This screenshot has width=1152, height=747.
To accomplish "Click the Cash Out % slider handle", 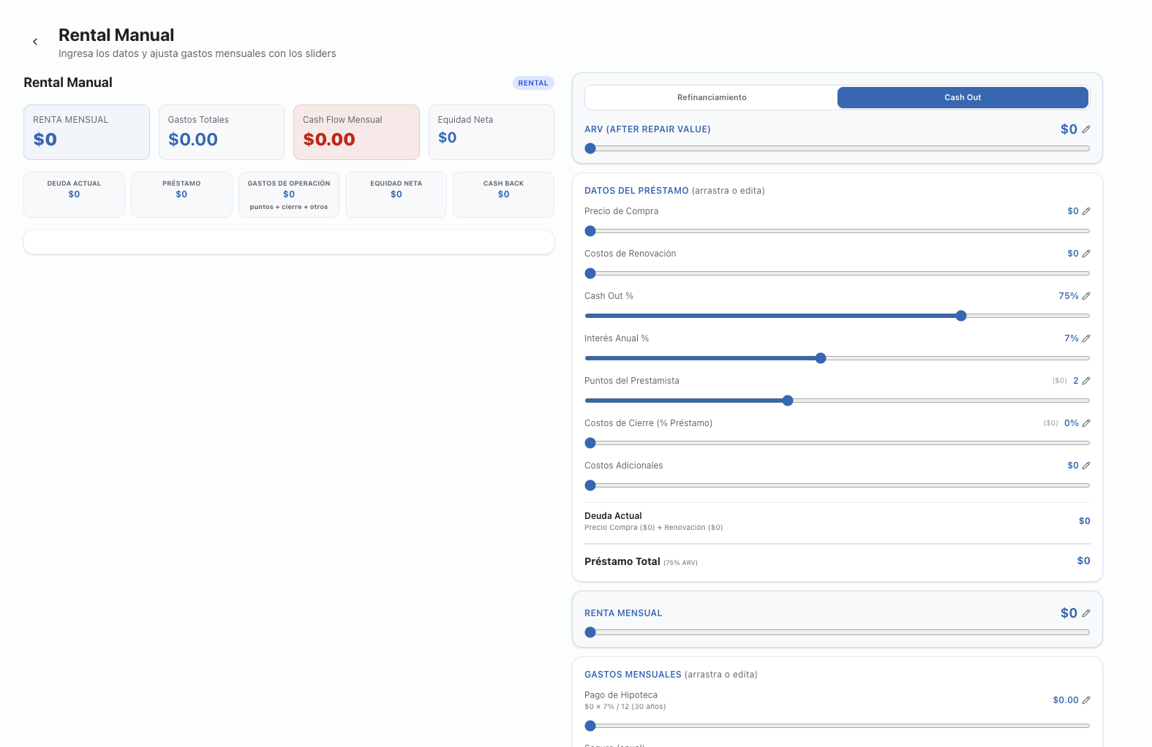I will pyautogui.click(x=961, y=316).
